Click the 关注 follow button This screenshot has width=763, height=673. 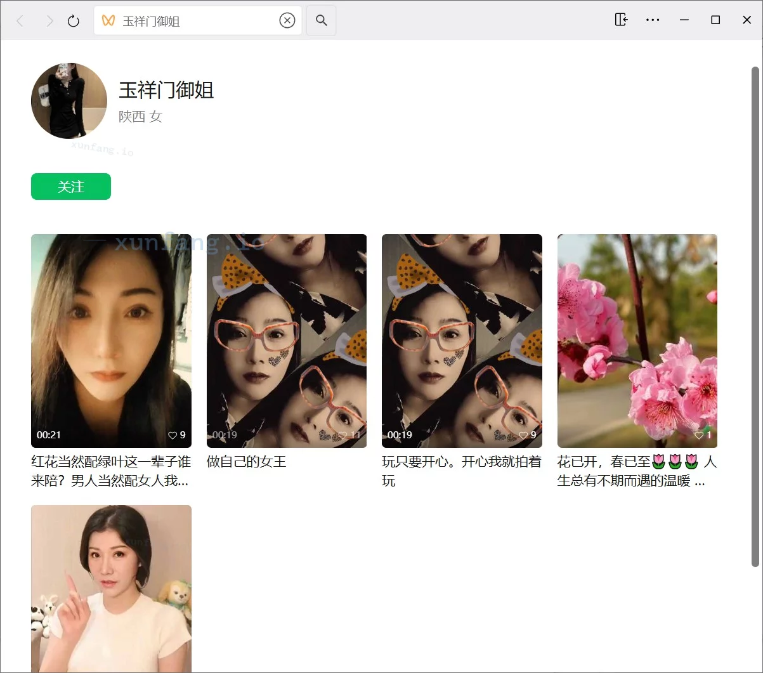(71, 186)
